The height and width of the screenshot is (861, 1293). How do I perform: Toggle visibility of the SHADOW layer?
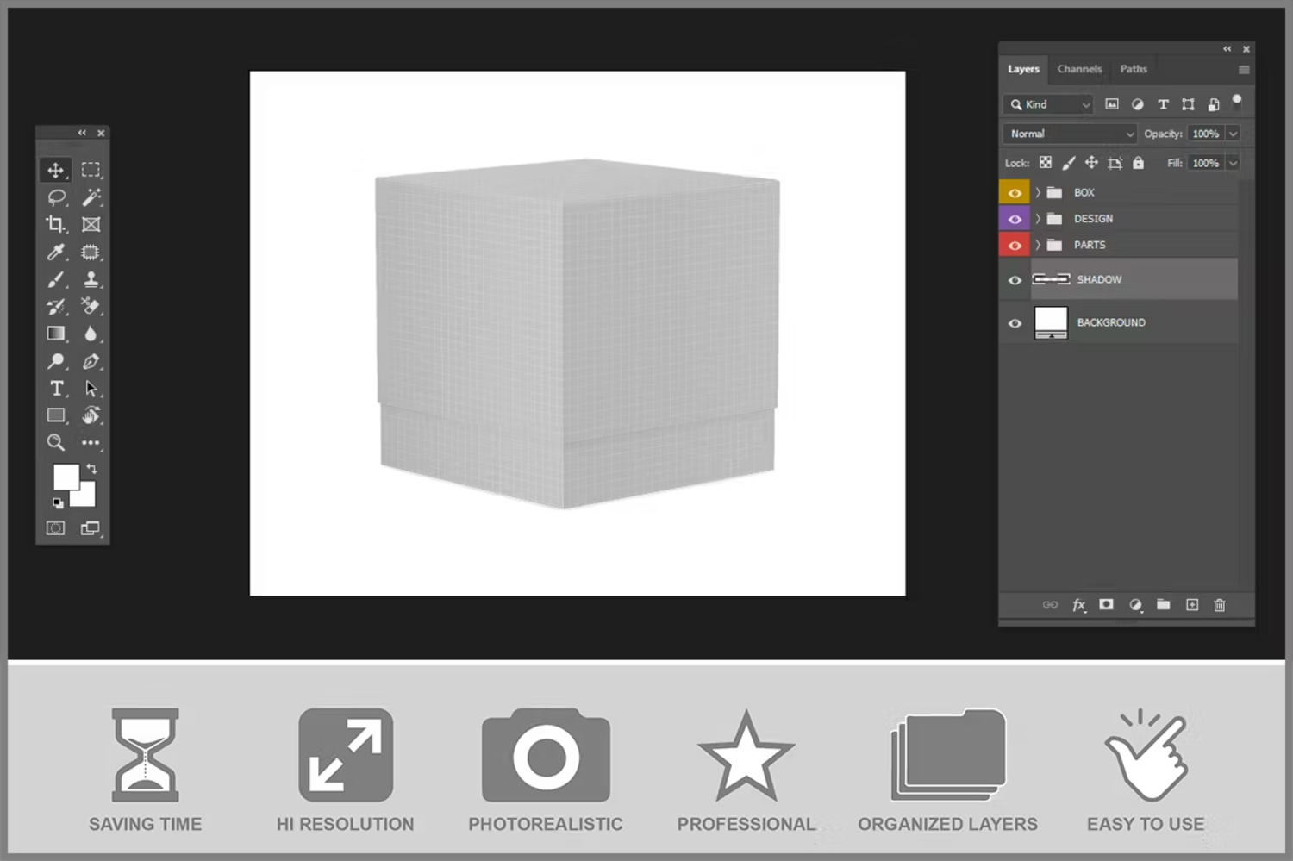1015,280
